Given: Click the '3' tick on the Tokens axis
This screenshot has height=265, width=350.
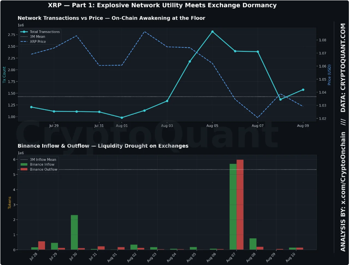Looking at the screenshot, I should point(14,205).
